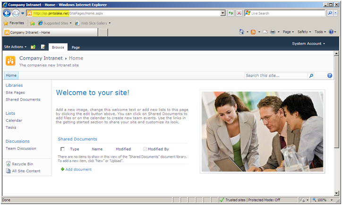
Task: Click the Print icon in command bar
Action: click(x=273, y=32)
